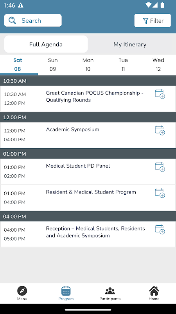Add Reception session calendar icon
The height and width of the screenshot is (314, 176).
point(160,230)
